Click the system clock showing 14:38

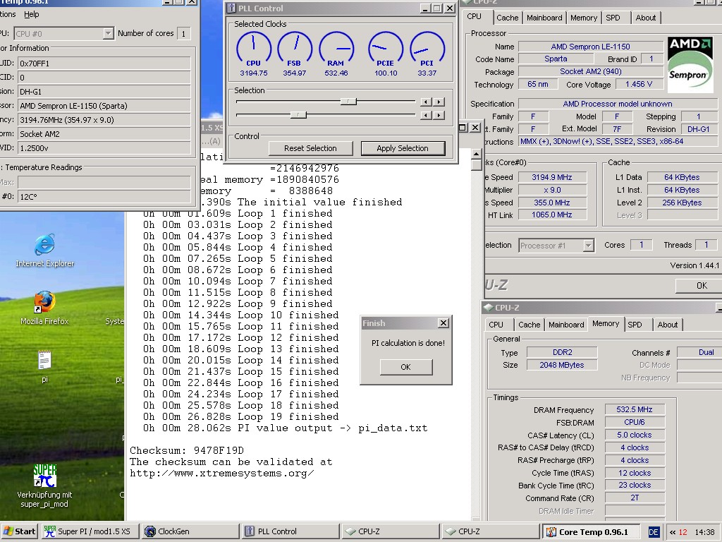coord(704,532)
